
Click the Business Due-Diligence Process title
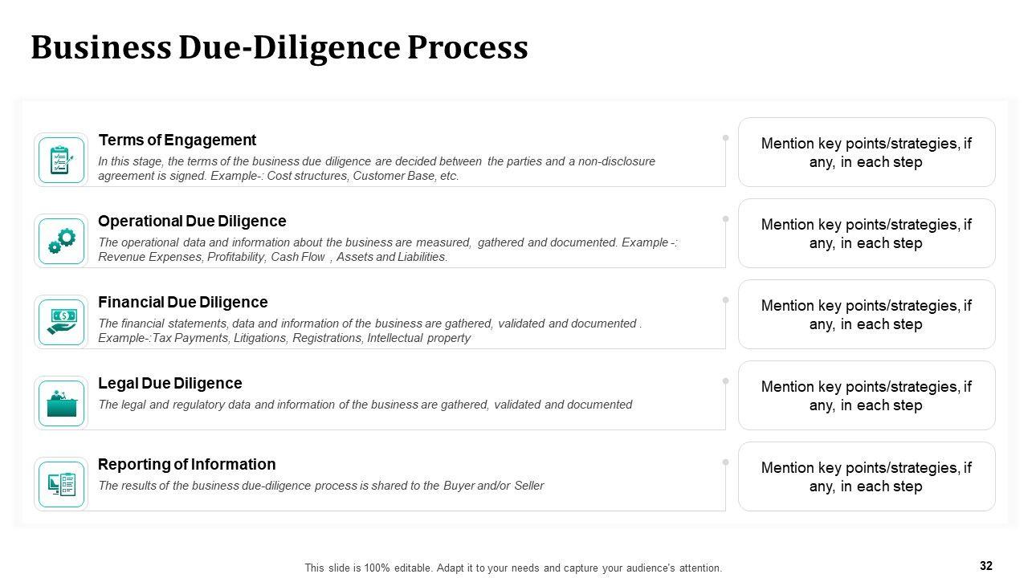(x=279, y=47)
